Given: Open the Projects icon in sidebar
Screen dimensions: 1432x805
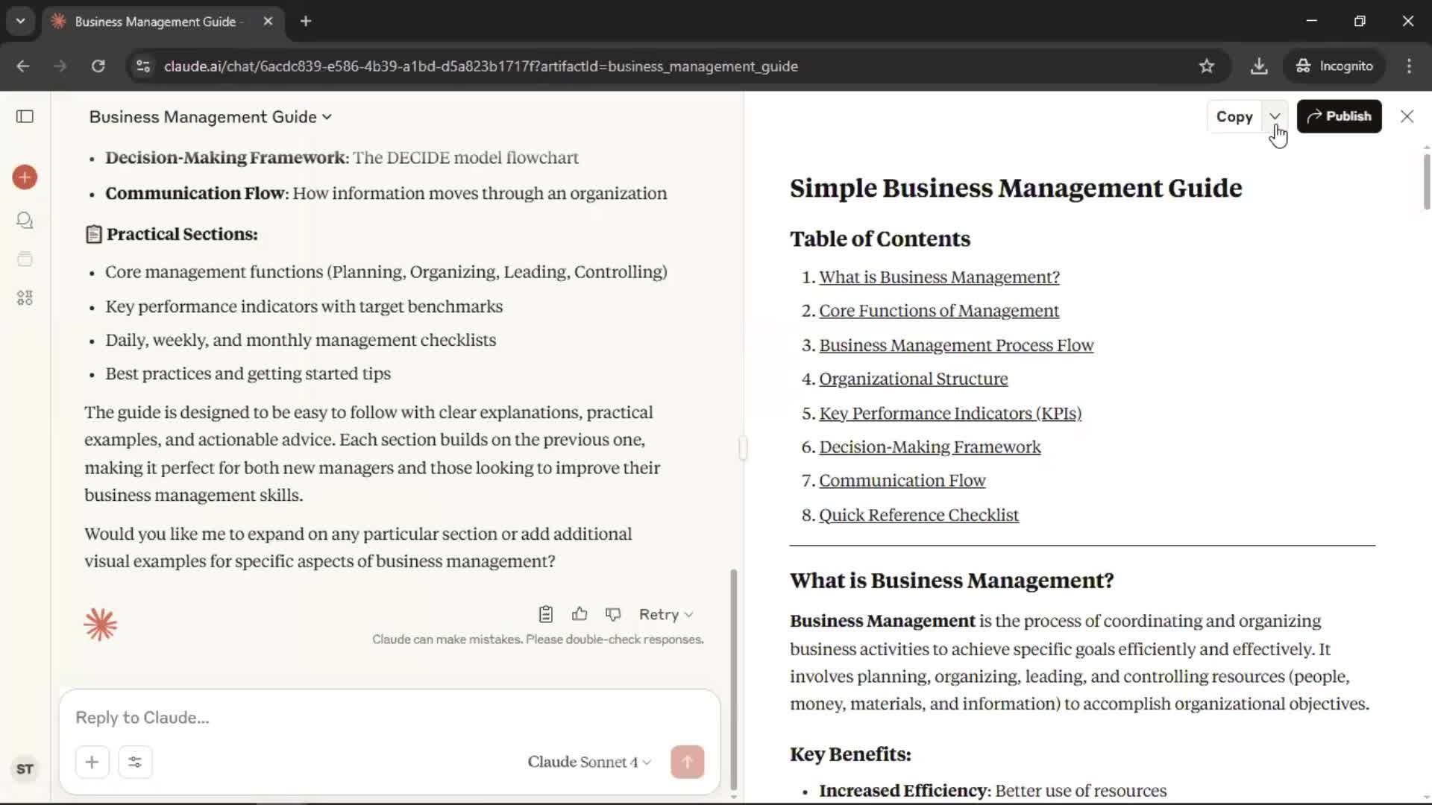Looking at the screenshot, I should (x=25, y=259).
